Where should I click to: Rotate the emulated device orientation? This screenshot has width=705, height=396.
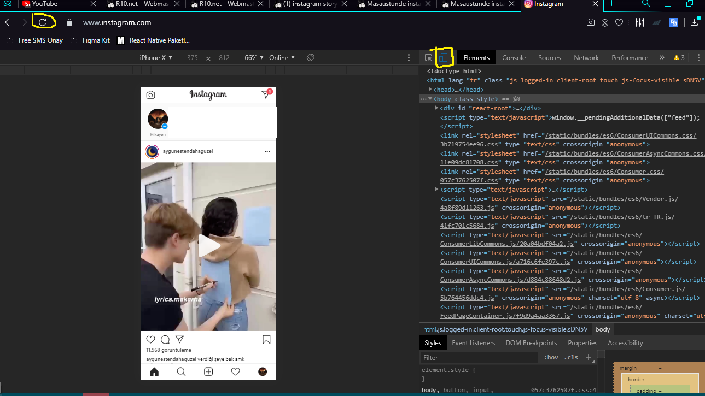coord(310,57)
